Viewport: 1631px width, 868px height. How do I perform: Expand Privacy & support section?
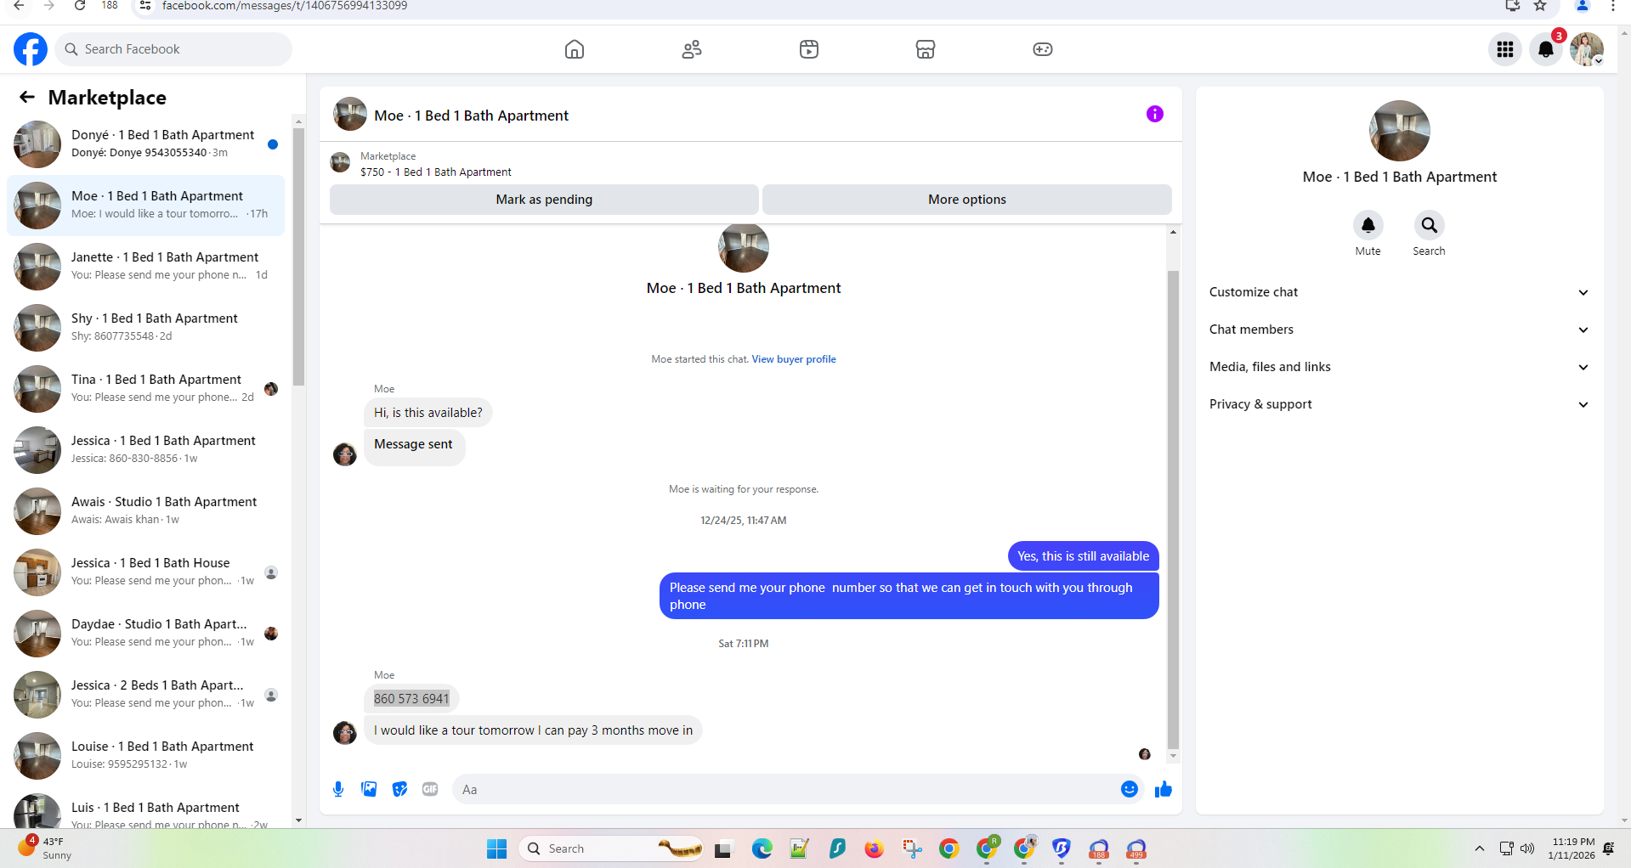(x=1399, y=404)
